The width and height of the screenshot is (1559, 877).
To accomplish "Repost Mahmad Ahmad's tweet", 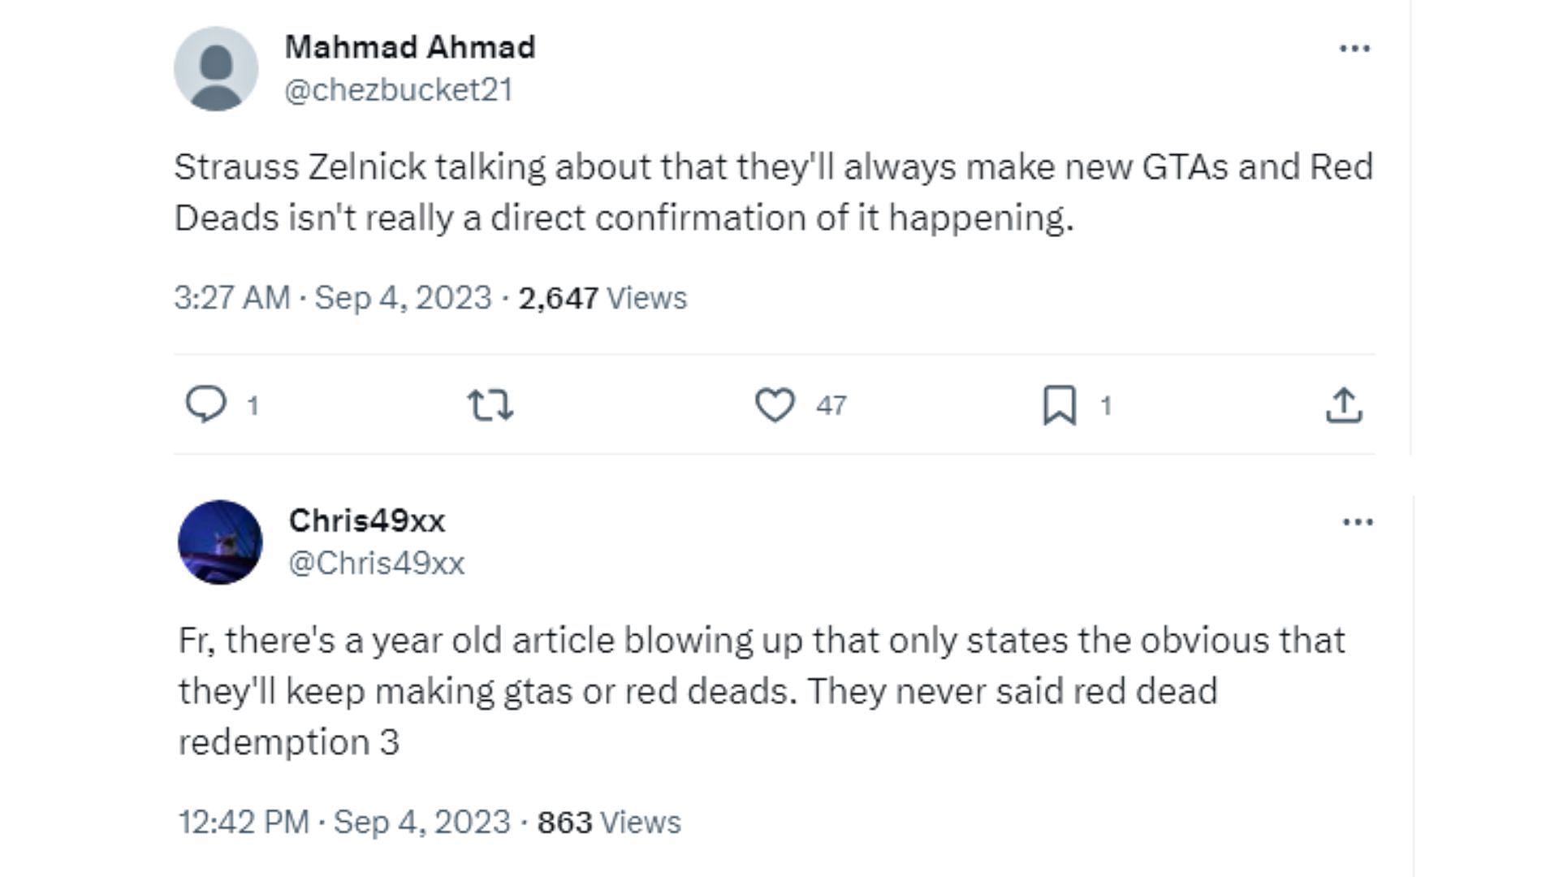I will coord(490,404).
